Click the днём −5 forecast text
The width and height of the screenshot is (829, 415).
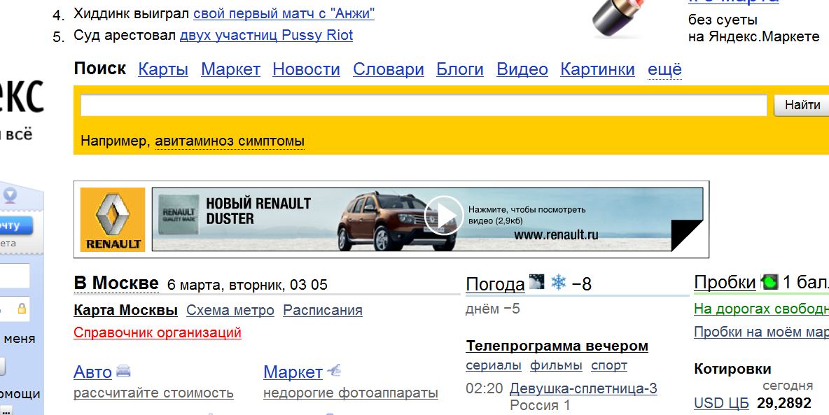tap(493, 309)
